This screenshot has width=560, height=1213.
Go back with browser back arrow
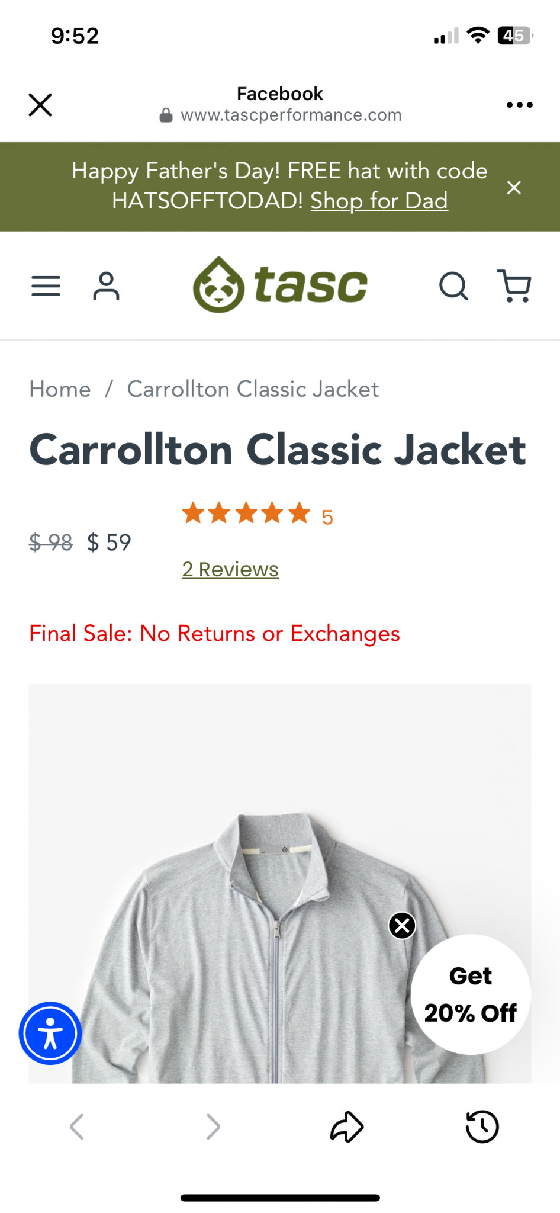[x=77, y=1127]
